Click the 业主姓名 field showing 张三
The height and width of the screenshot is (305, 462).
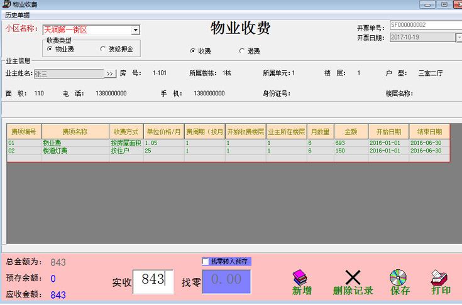(x=69, y=74)
